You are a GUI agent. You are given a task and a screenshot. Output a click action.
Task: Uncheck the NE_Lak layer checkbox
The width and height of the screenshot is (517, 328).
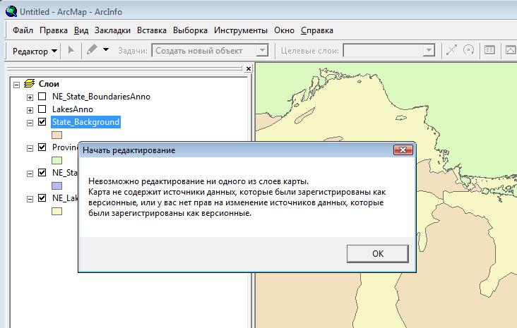point(42,198)
